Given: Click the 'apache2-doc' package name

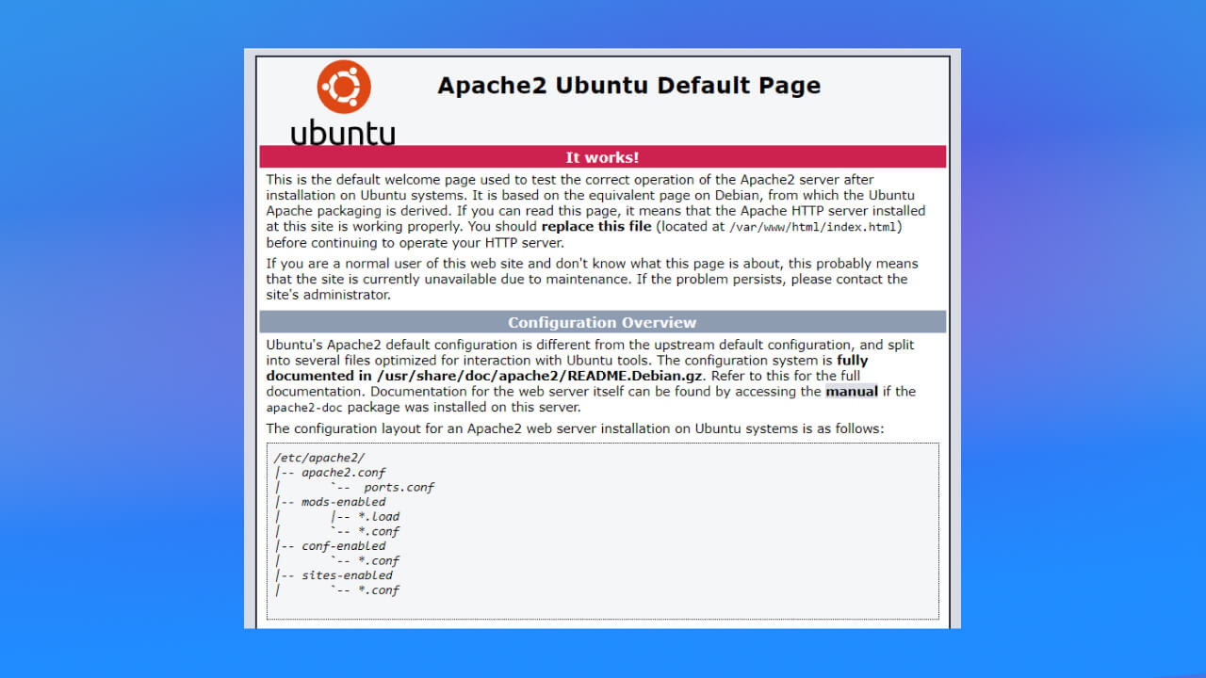Looking at the screenshot, I should click(x=306, y=408).
